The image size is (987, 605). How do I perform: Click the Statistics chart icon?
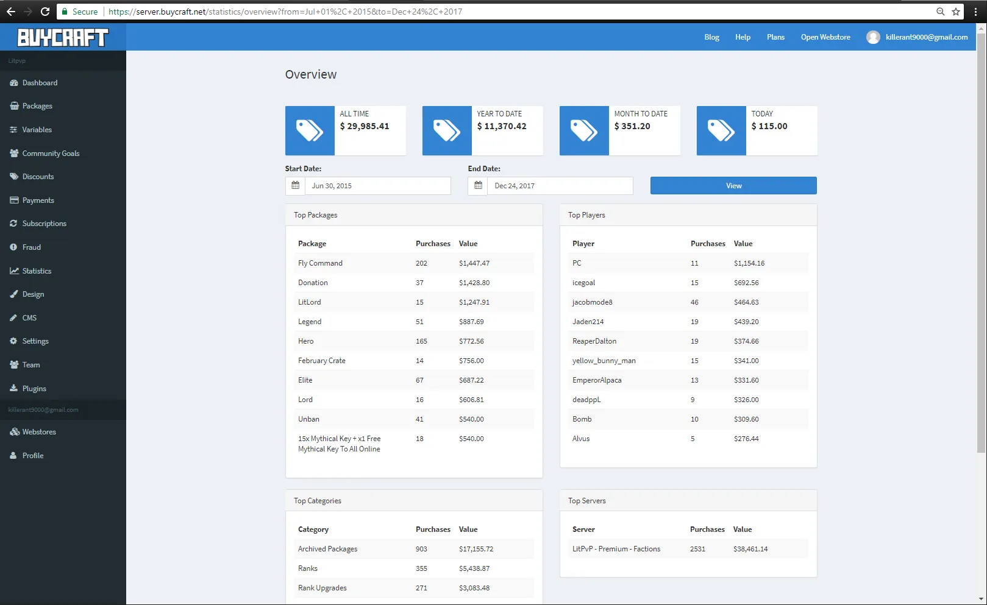click(13, 271)
